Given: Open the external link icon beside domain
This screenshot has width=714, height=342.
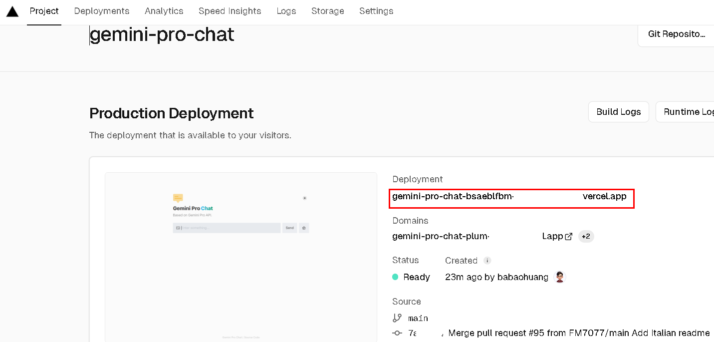Looking at the screenshot, I should pos(569,237).
